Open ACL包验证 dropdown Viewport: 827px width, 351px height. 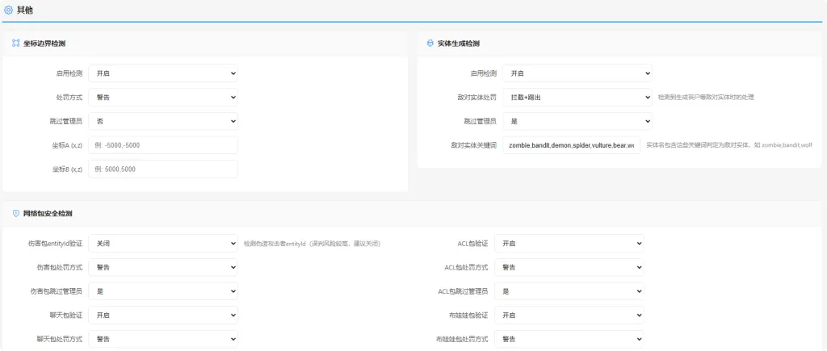[x=569, y=244]
